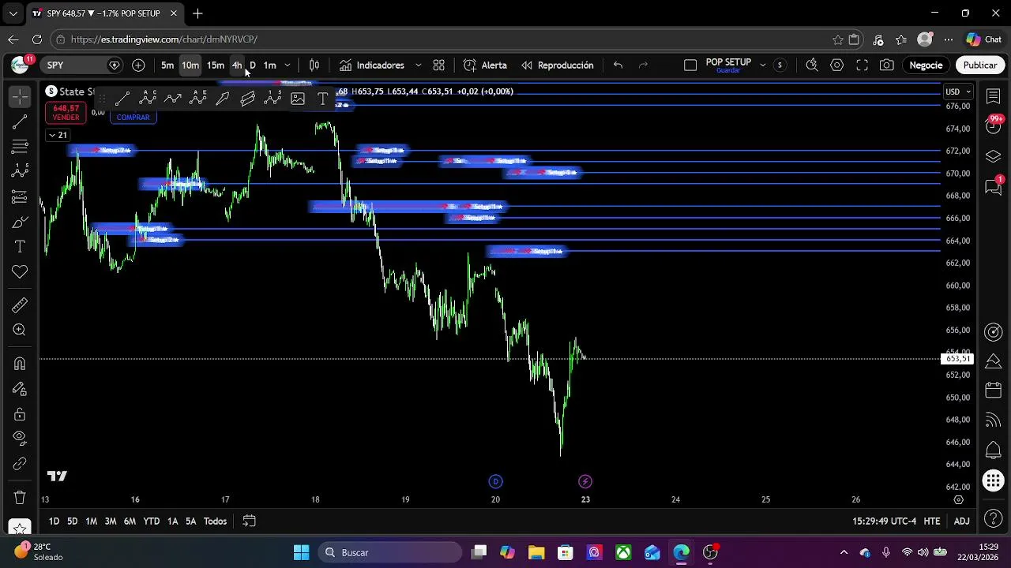Open the patterns tool group in left sidebar
The height and width of the screenshot is (568, 1011).
[x=20, y=171]
